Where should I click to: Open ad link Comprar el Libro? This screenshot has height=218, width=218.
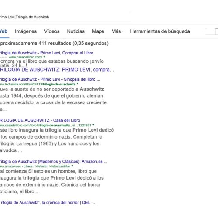click(x=47, y=53)
